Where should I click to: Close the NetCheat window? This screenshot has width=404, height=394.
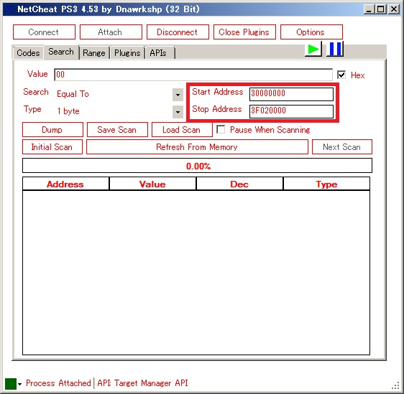[x=394, y=9]
